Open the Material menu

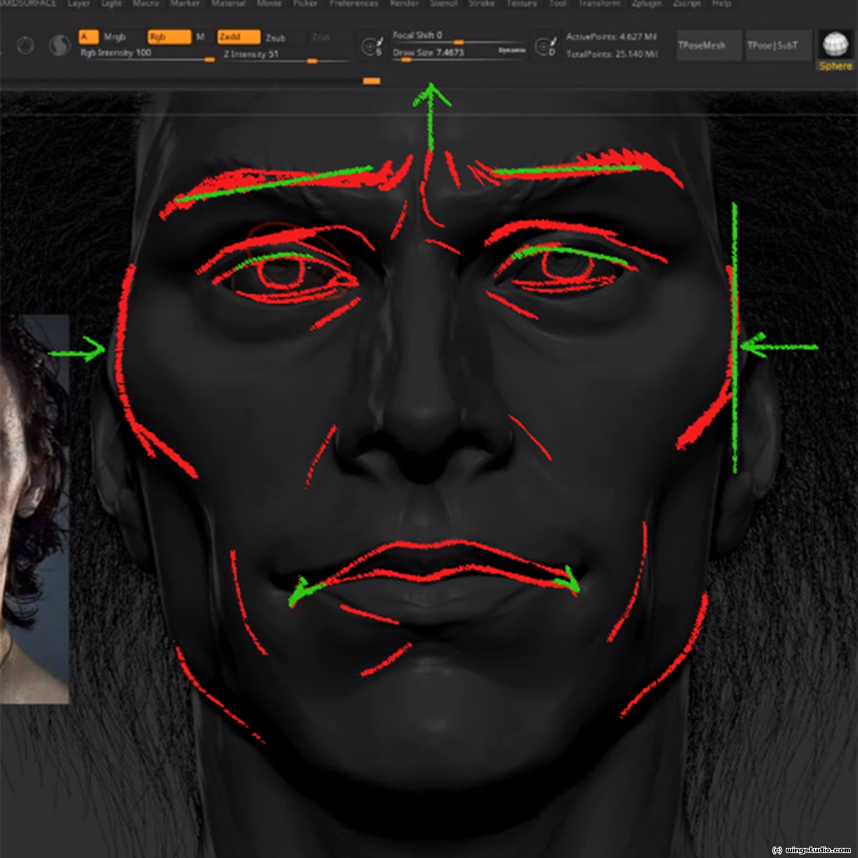click(x=228, y=4)
